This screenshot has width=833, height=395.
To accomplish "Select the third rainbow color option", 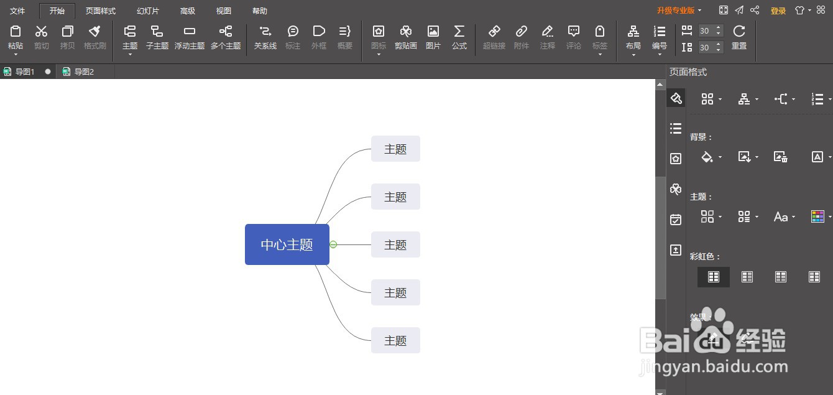I will click(781, 277).
